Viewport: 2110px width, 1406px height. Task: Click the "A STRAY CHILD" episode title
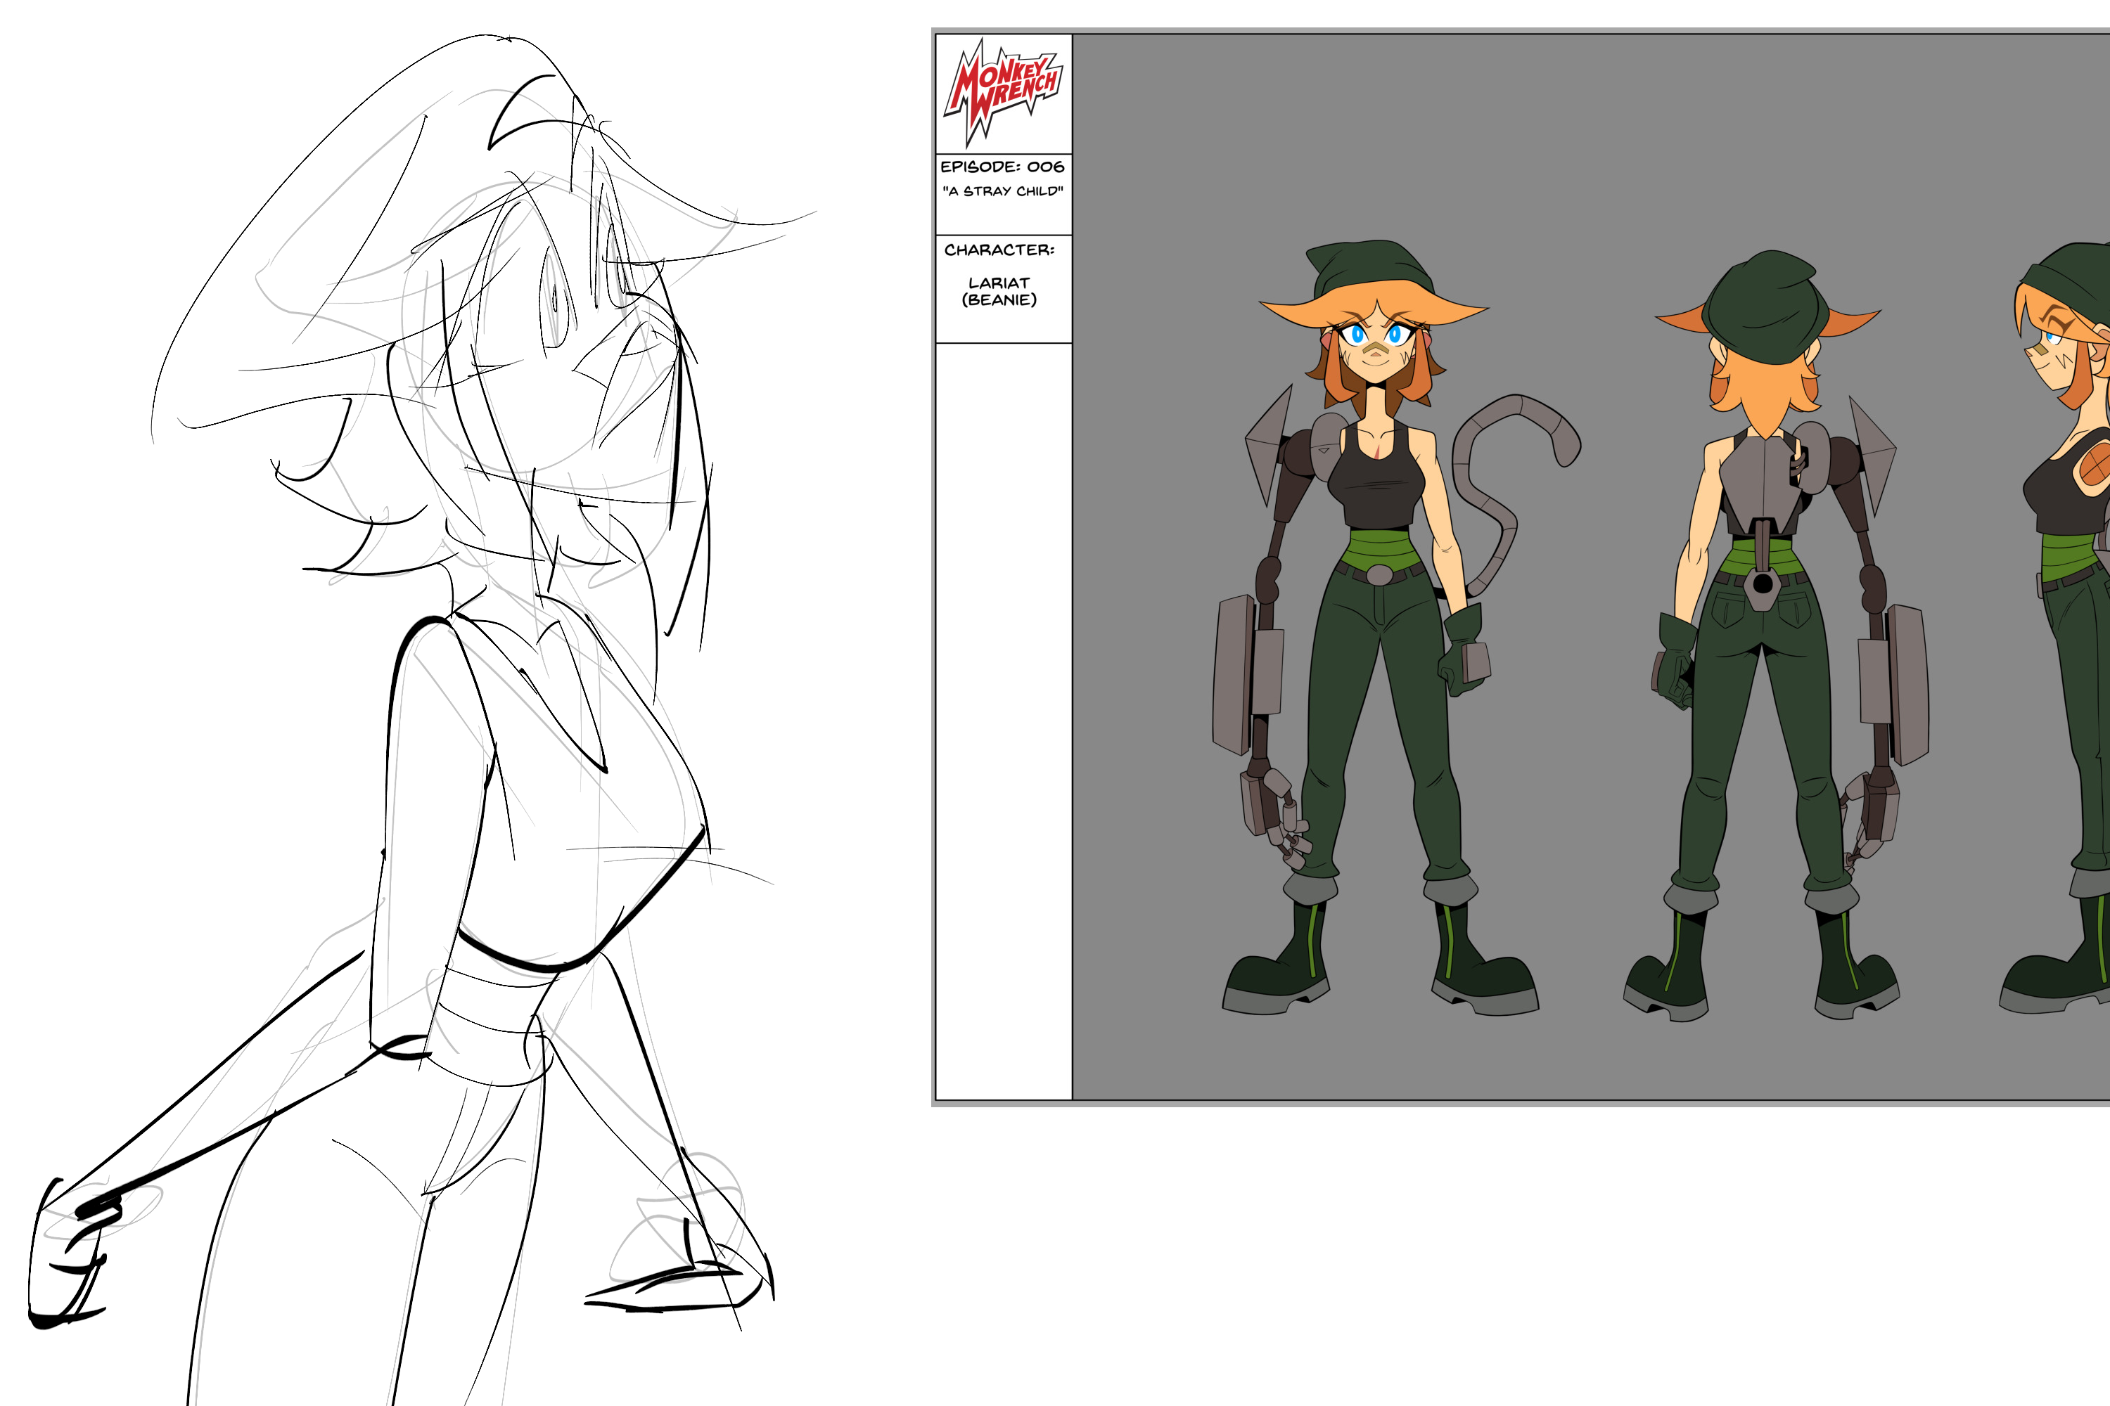point(1002,191)
